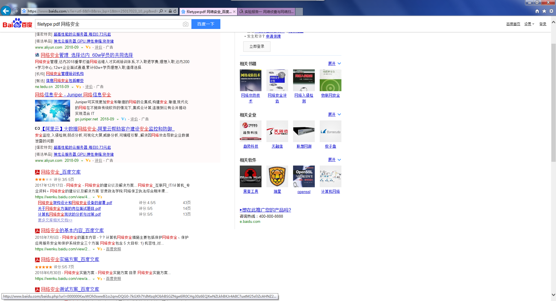The image size is (556, 301).
Task: Open a new browser tab
Action: pyautogui.click(x=299, y=12)
